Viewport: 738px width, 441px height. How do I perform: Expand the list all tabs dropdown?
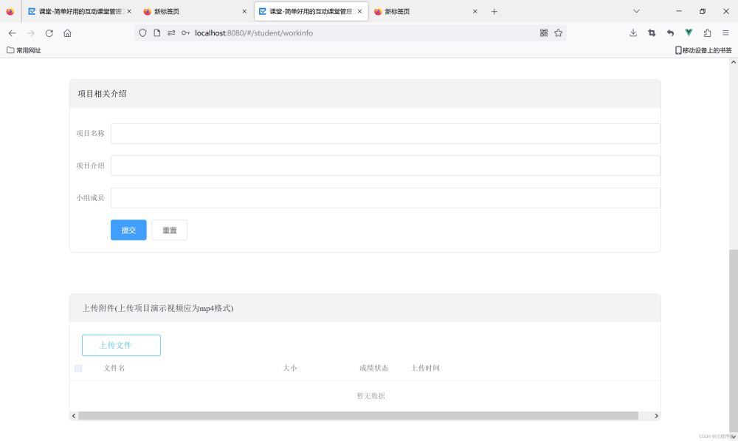pyautogui.click(x=636, y=11)
